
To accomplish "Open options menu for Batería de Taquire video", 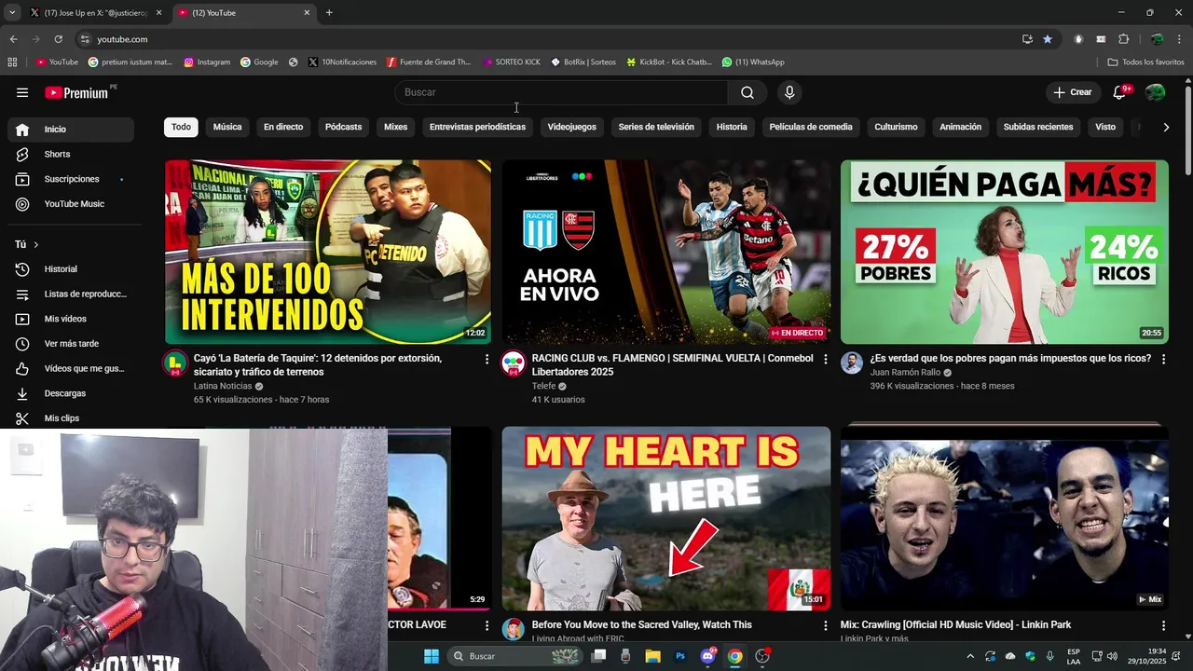I will pyautogui.click(x=487, y=359).
